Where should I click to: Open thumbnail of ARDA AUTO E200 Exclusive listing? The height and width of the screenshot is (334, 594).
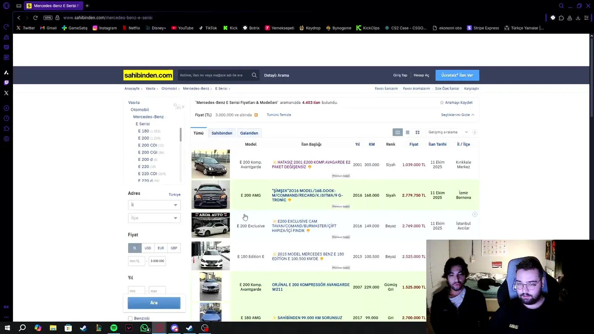[x=211, y=225]
